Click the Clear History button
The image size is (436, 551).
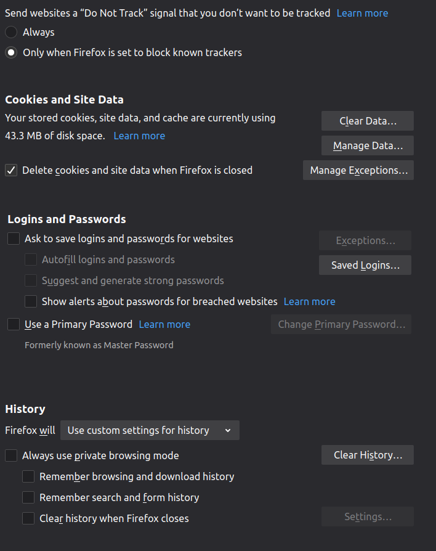(368, 455)
